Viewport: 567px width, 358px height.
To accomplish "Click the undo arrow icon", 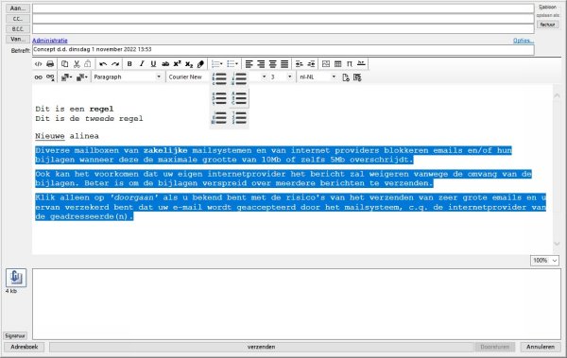I will 103,64.
